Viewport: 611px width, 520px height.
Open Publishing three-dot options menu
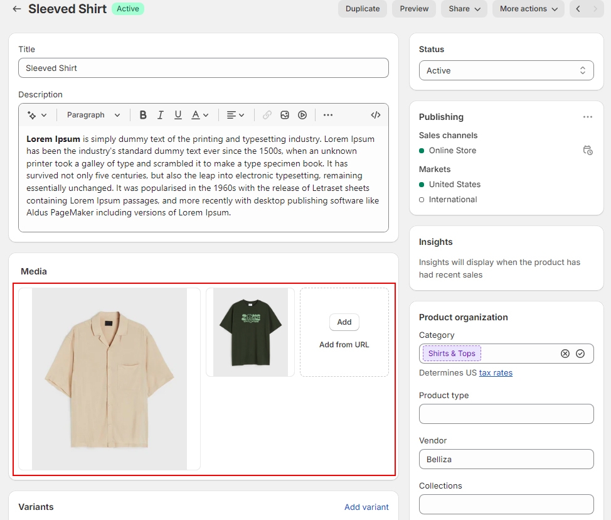[x=587, y=117]
